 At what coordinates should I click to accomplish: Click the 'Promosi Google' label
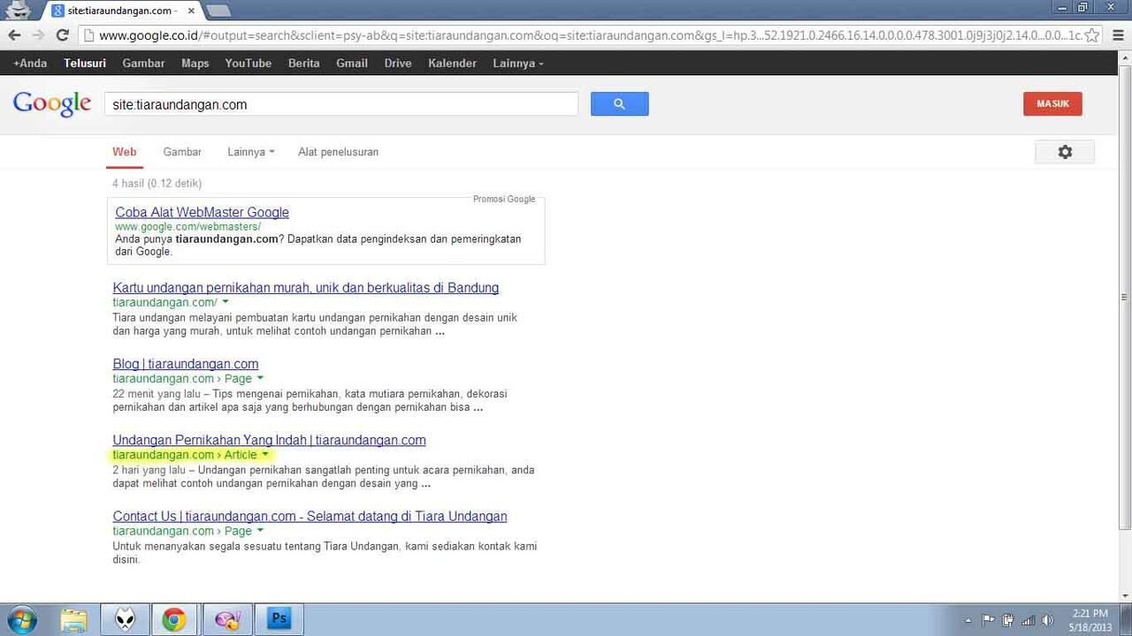[504, 199]
